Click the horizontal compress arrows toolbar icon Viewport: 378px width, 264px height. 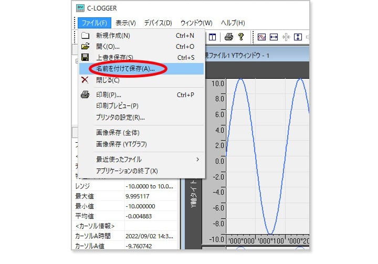286,37
